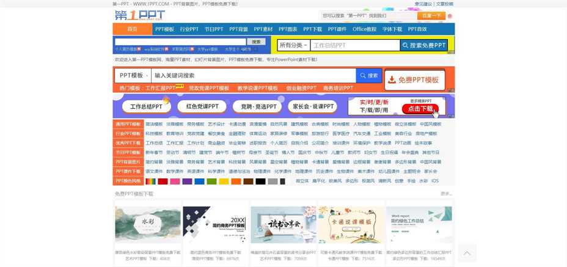Viewport: 567px width, 267px height.
Task: Expand the 所有分类 category dropdown
Action: 293,45
